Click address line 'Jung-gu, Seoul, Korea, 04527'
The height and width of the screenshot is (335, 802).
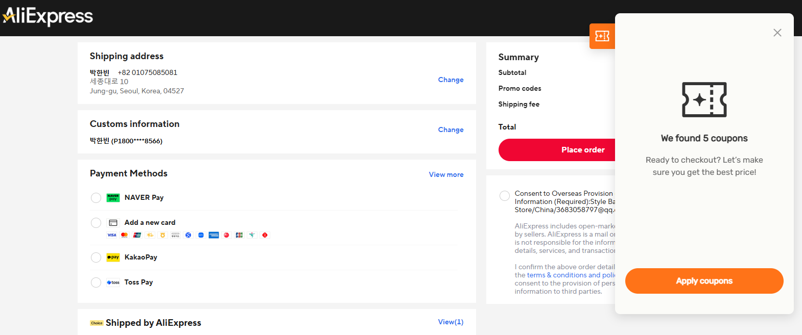pos(137,91)
